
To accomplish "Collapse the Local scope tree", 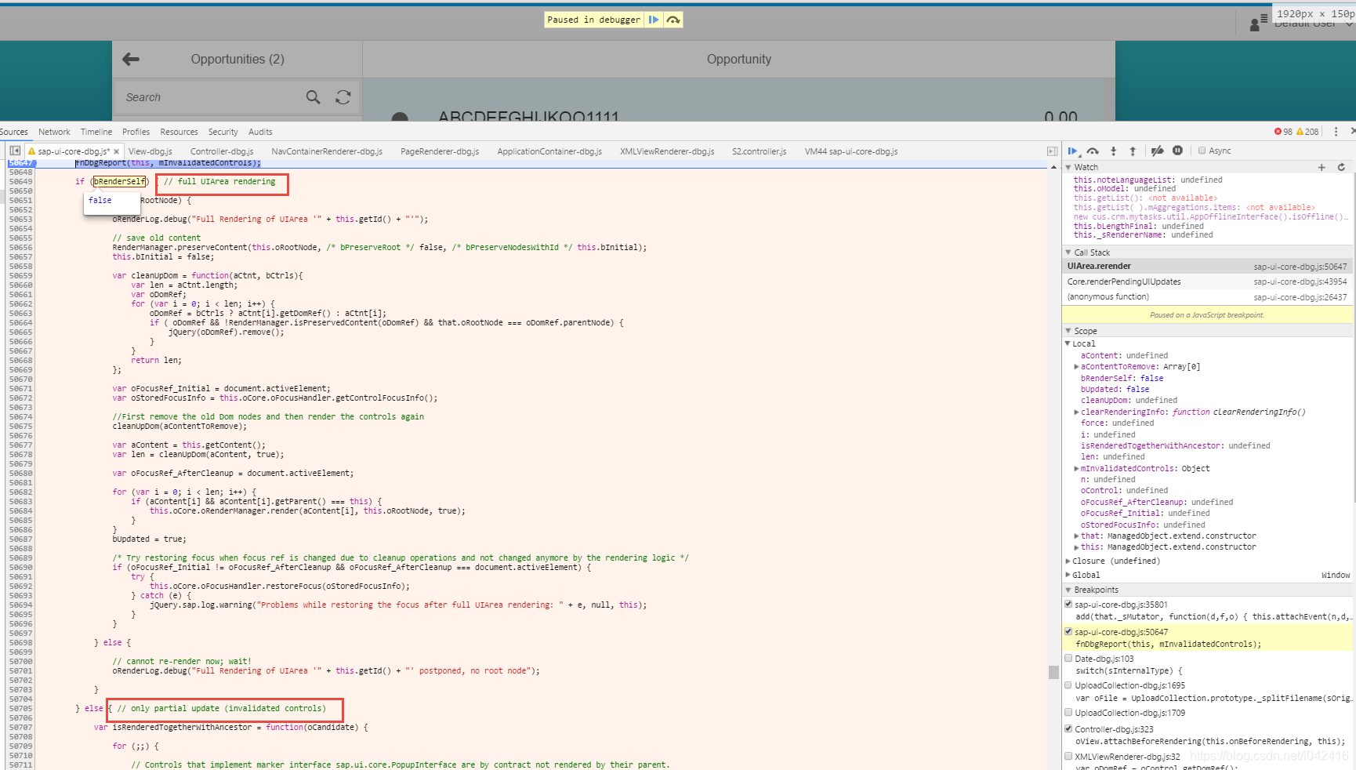I will click(1068, 343).
